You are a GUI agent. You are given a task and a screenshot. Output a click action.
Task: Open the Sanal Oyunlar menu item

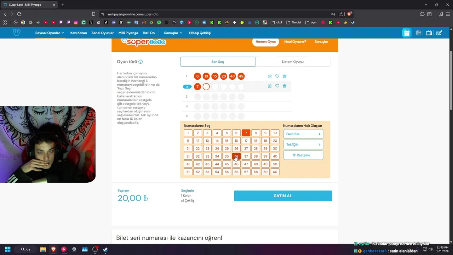(x=103, y=33)
